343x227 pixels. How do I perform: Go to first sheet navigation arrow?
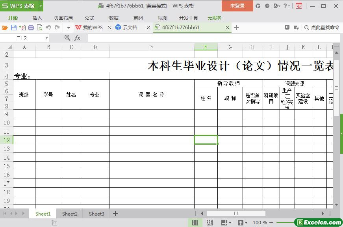5,214
